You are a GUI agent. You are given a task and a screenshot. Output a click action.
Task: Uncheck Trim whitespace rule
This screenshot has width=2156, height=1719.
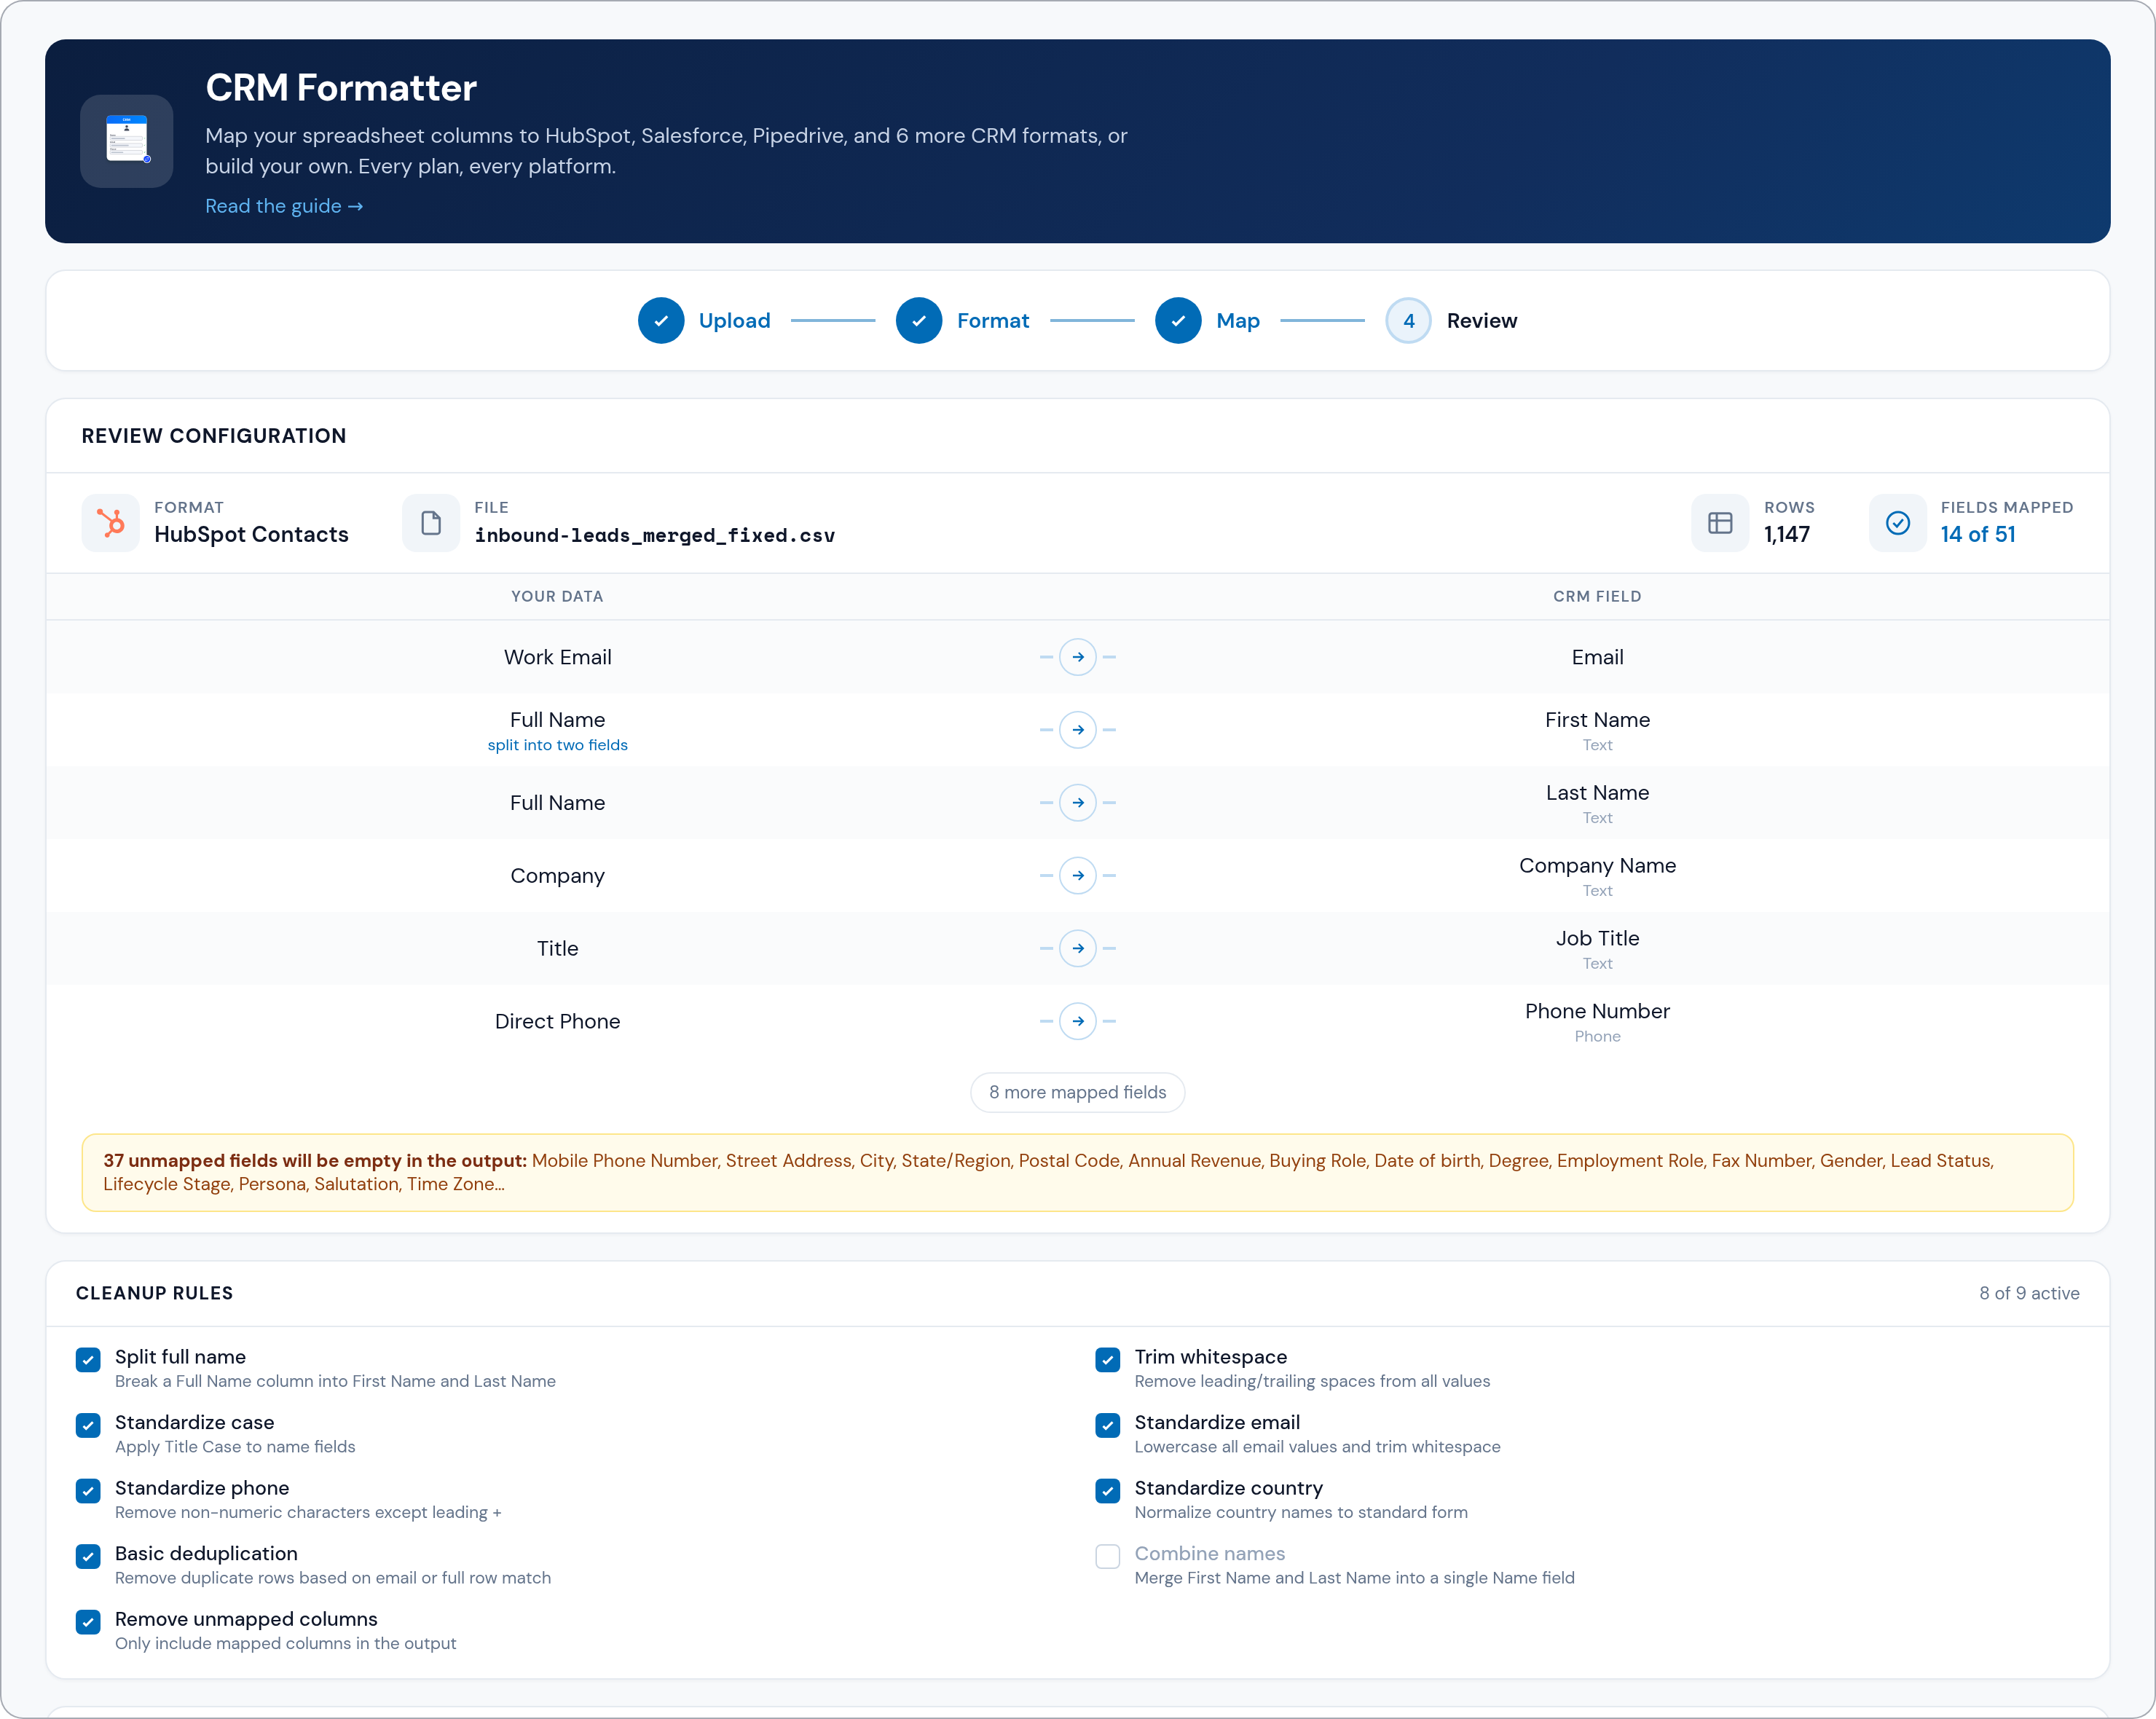pyautogui.click(x=1107, y=1360)
